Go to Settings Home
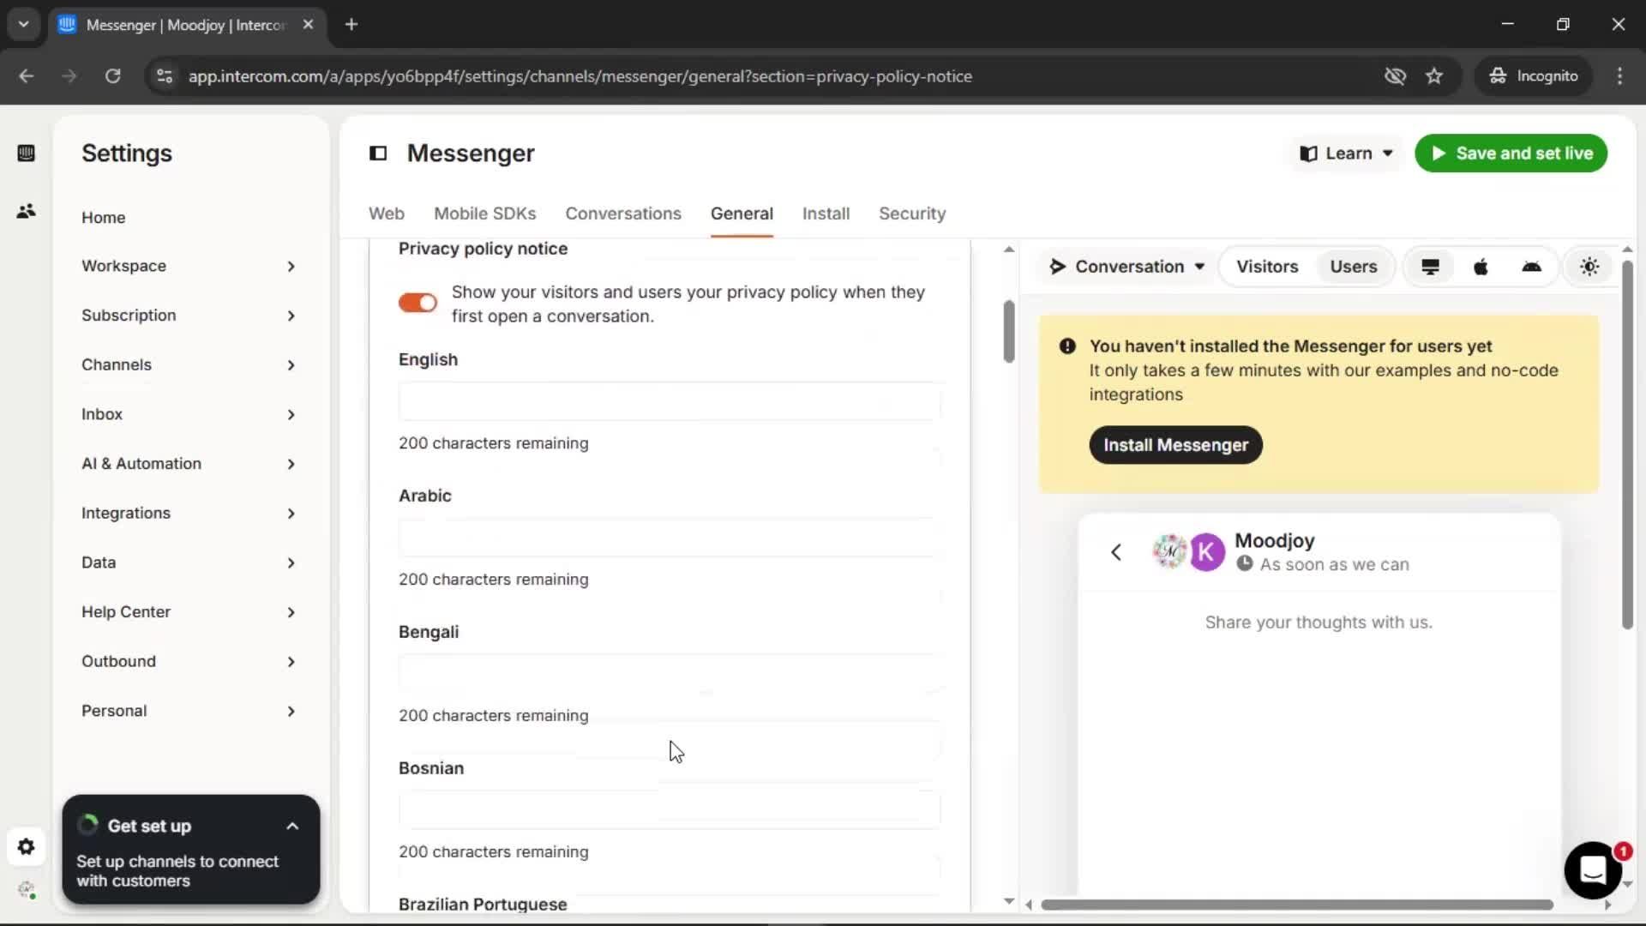Viewport: 1646px width, 926px height. [x=104, y=218]
